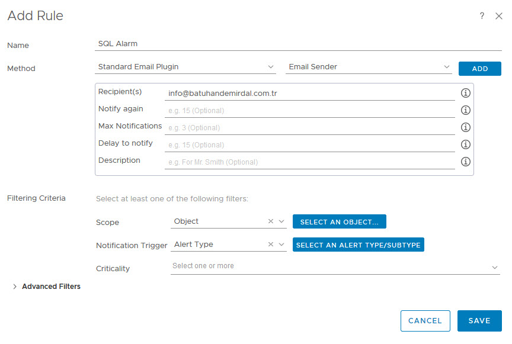512x344 pixels.
Task: Show info for the Description field
Action: click(466, 162)
